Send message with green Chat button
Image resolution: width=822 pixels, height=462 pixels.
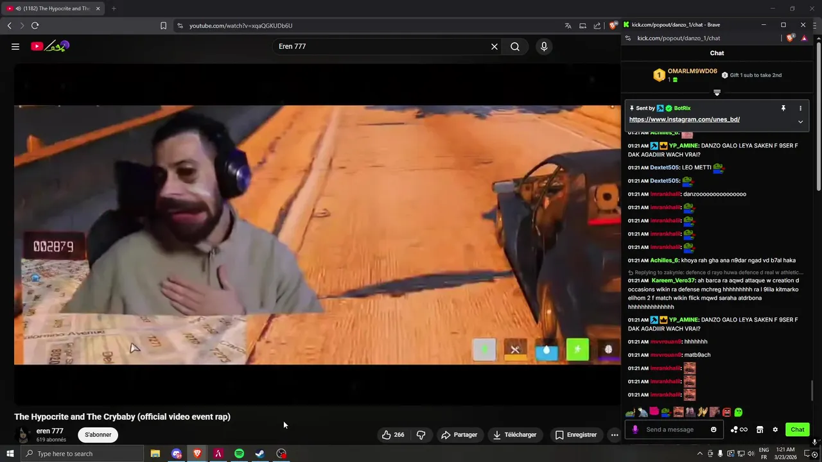[x=797, y=429]
